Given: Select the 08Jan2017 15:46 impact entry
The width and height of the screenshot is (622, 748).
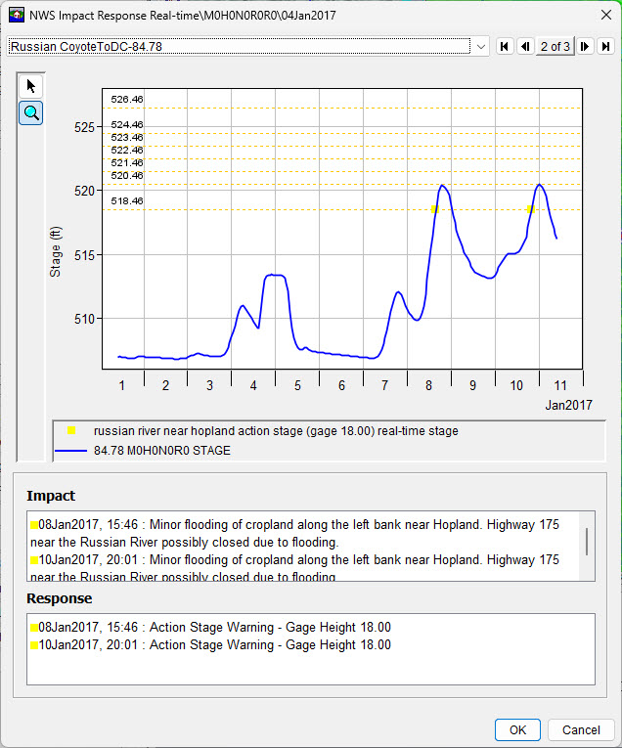Looking at the screenshot, I should point(293,533).
